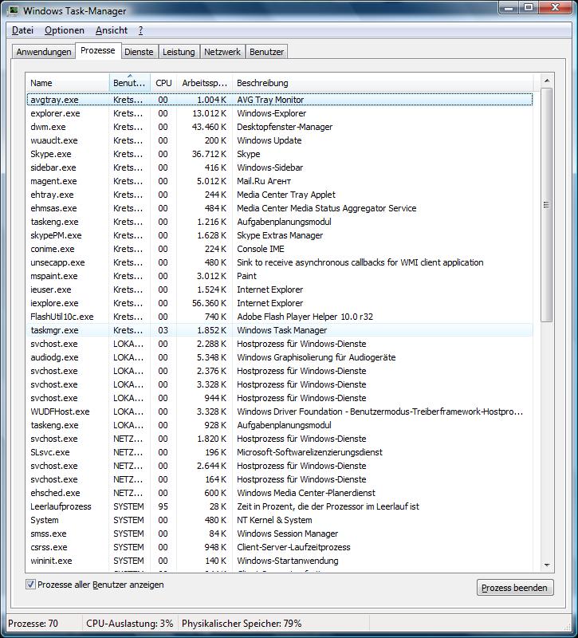Select the Leerlaufprozess row

280,506
